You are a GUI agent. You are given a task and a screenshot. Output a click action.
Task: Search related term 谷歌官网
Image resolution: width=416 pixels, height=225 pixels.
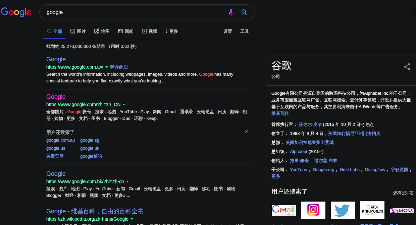pos(55,156)
